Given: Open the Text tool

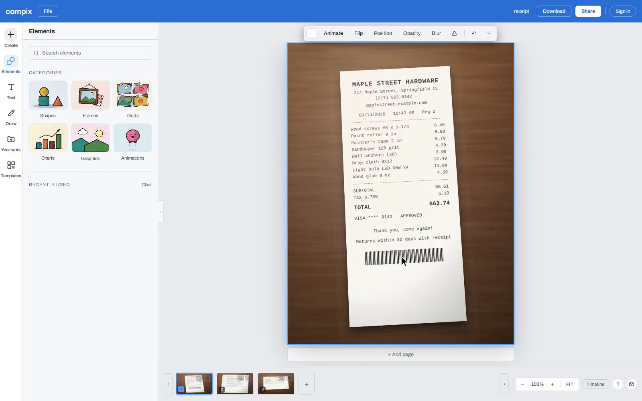Looking at the screenshot, I should pos(11,91).
